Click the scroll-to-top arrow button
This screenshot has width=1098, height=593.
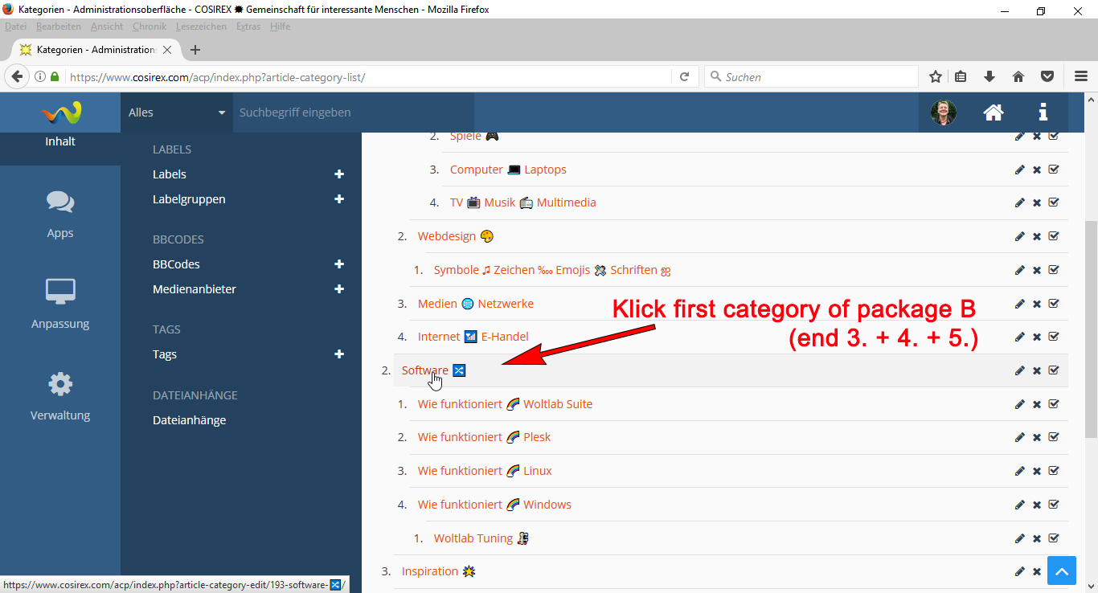coord(1061,571)
